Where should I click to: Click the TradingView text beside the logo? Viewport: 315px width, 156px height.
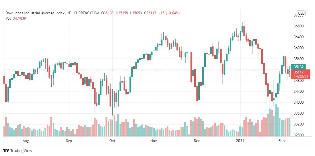[x=21, y=151]
